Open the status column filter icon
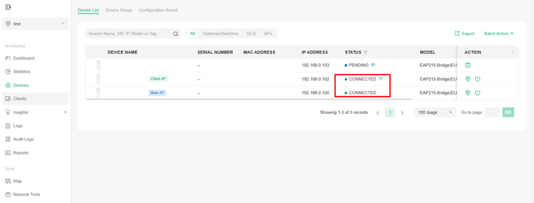Screen dimensions: 534x203 (365, 52)
